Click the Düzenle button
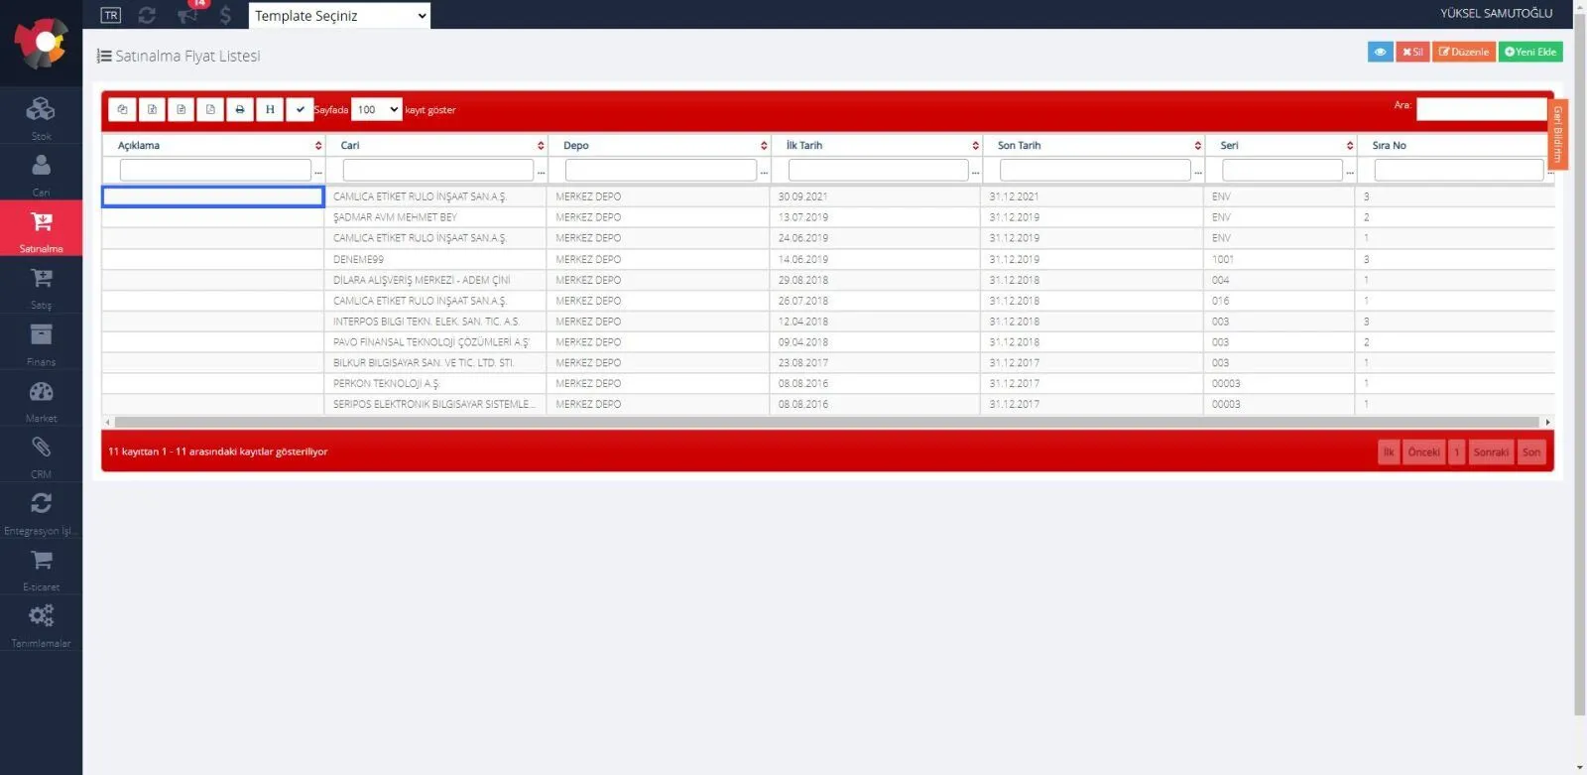 tap(1464, 52)
